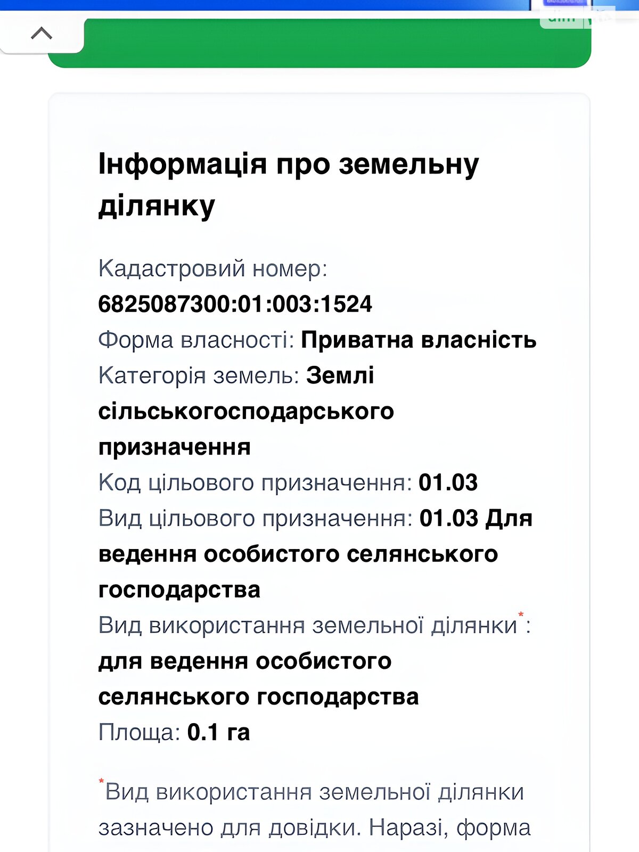Select cadastral number 6825087300:01:003:1524
This screenshot has height=852, width=639.
[235, 304]
